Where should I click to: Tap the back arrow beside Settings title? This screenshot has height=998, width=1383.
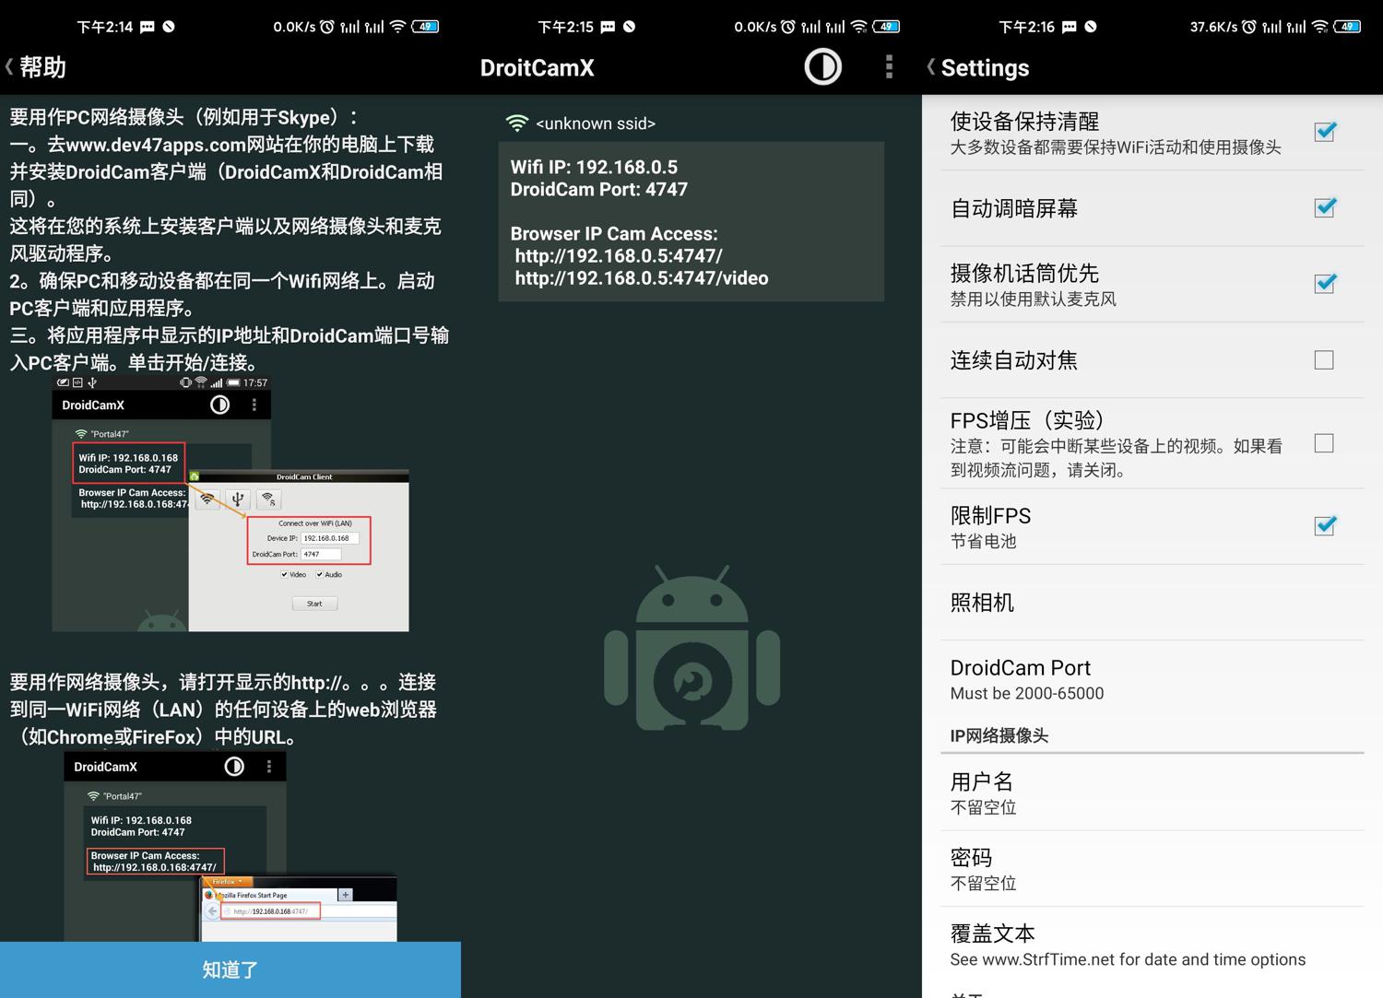pyautogui.click(x=931, y=67)
